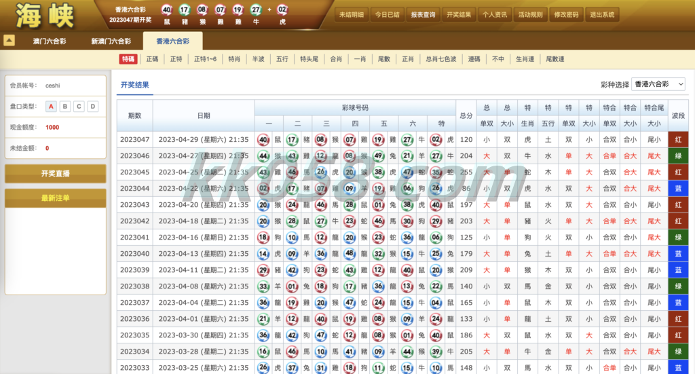695x374 pixels.
Task: Open the 彩种选择 dropdown
Action: [658, 83]
